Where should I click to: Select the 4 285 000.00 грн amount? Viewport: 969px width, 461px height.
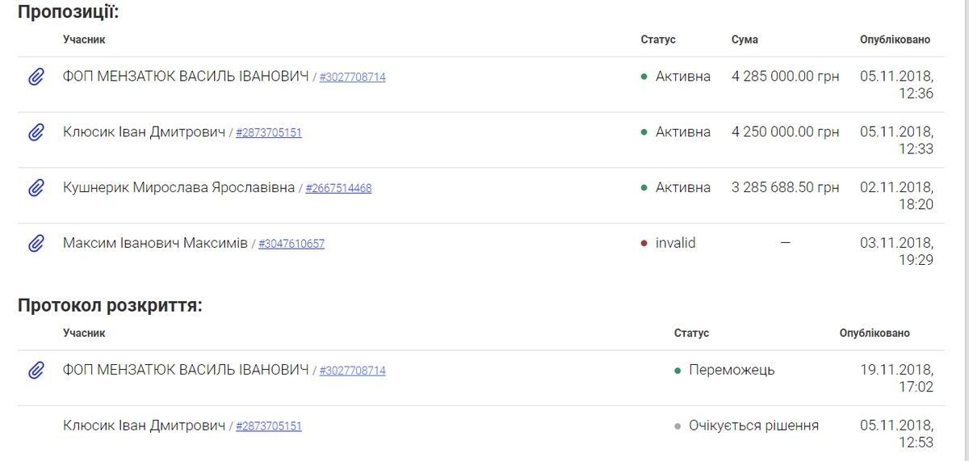point(785,77)
